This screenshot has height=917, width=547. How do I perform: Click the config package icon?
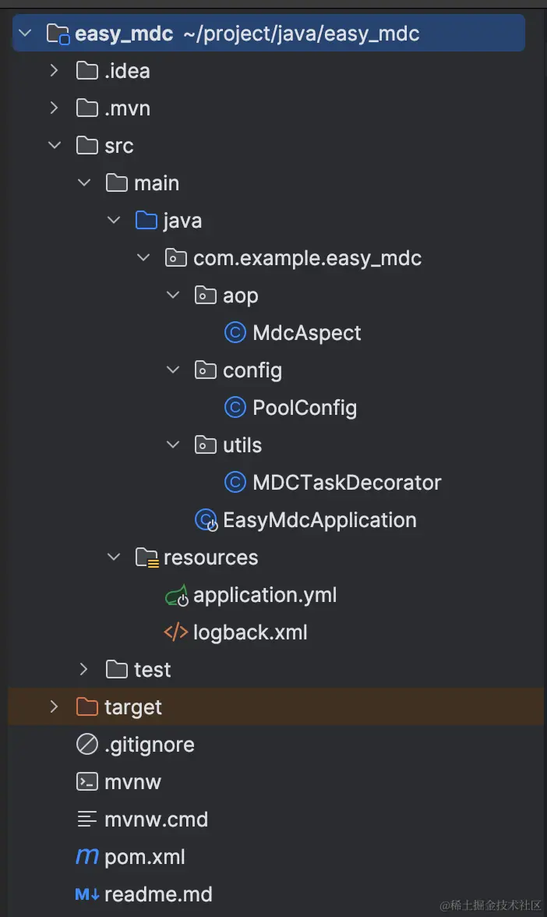205,370
